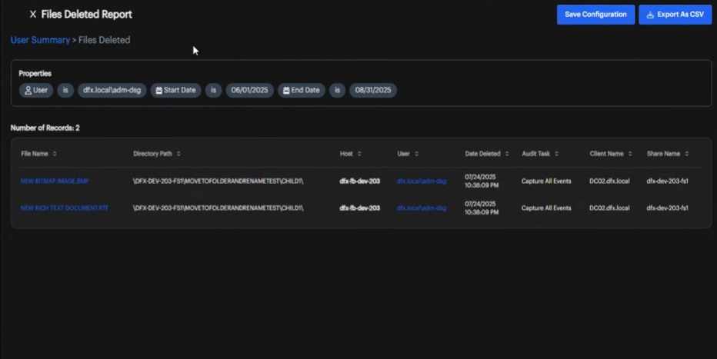The width and height of the screenshot is (717, 359).
Task: Click date deleted in NEW RICH TEXT DOCUMENT.RTF row
Action: point(482,208)
